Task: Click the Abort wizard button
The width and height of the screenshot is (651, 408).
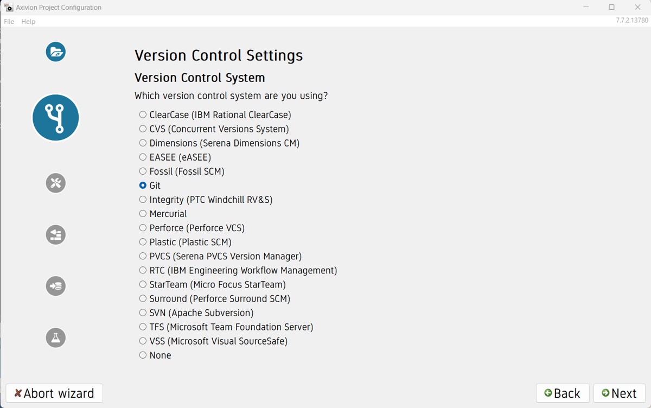Action: 54,393
